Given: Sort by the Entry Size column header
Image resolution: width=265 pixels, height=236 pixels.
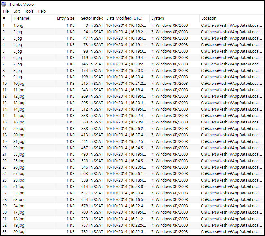Looking at the screenshot, I should (x=65, y=18).
